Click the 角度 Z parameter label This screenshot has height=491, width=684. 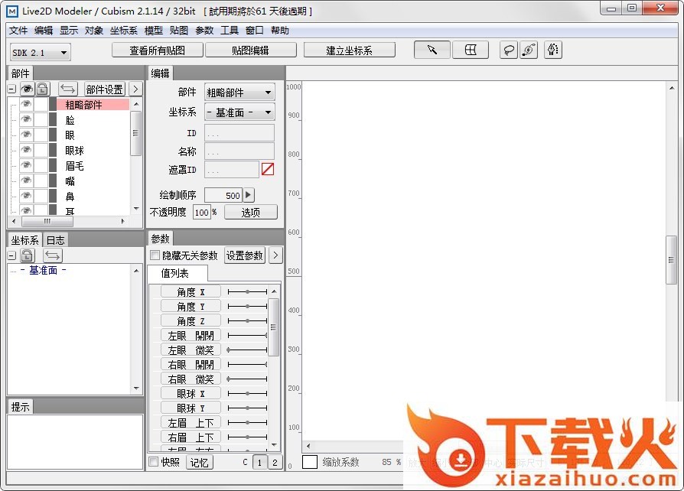click(191, 321)
